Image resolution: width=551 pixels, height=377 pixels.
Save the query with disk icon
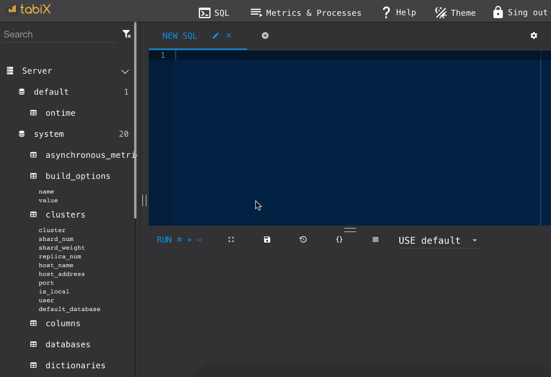[267, 239]
